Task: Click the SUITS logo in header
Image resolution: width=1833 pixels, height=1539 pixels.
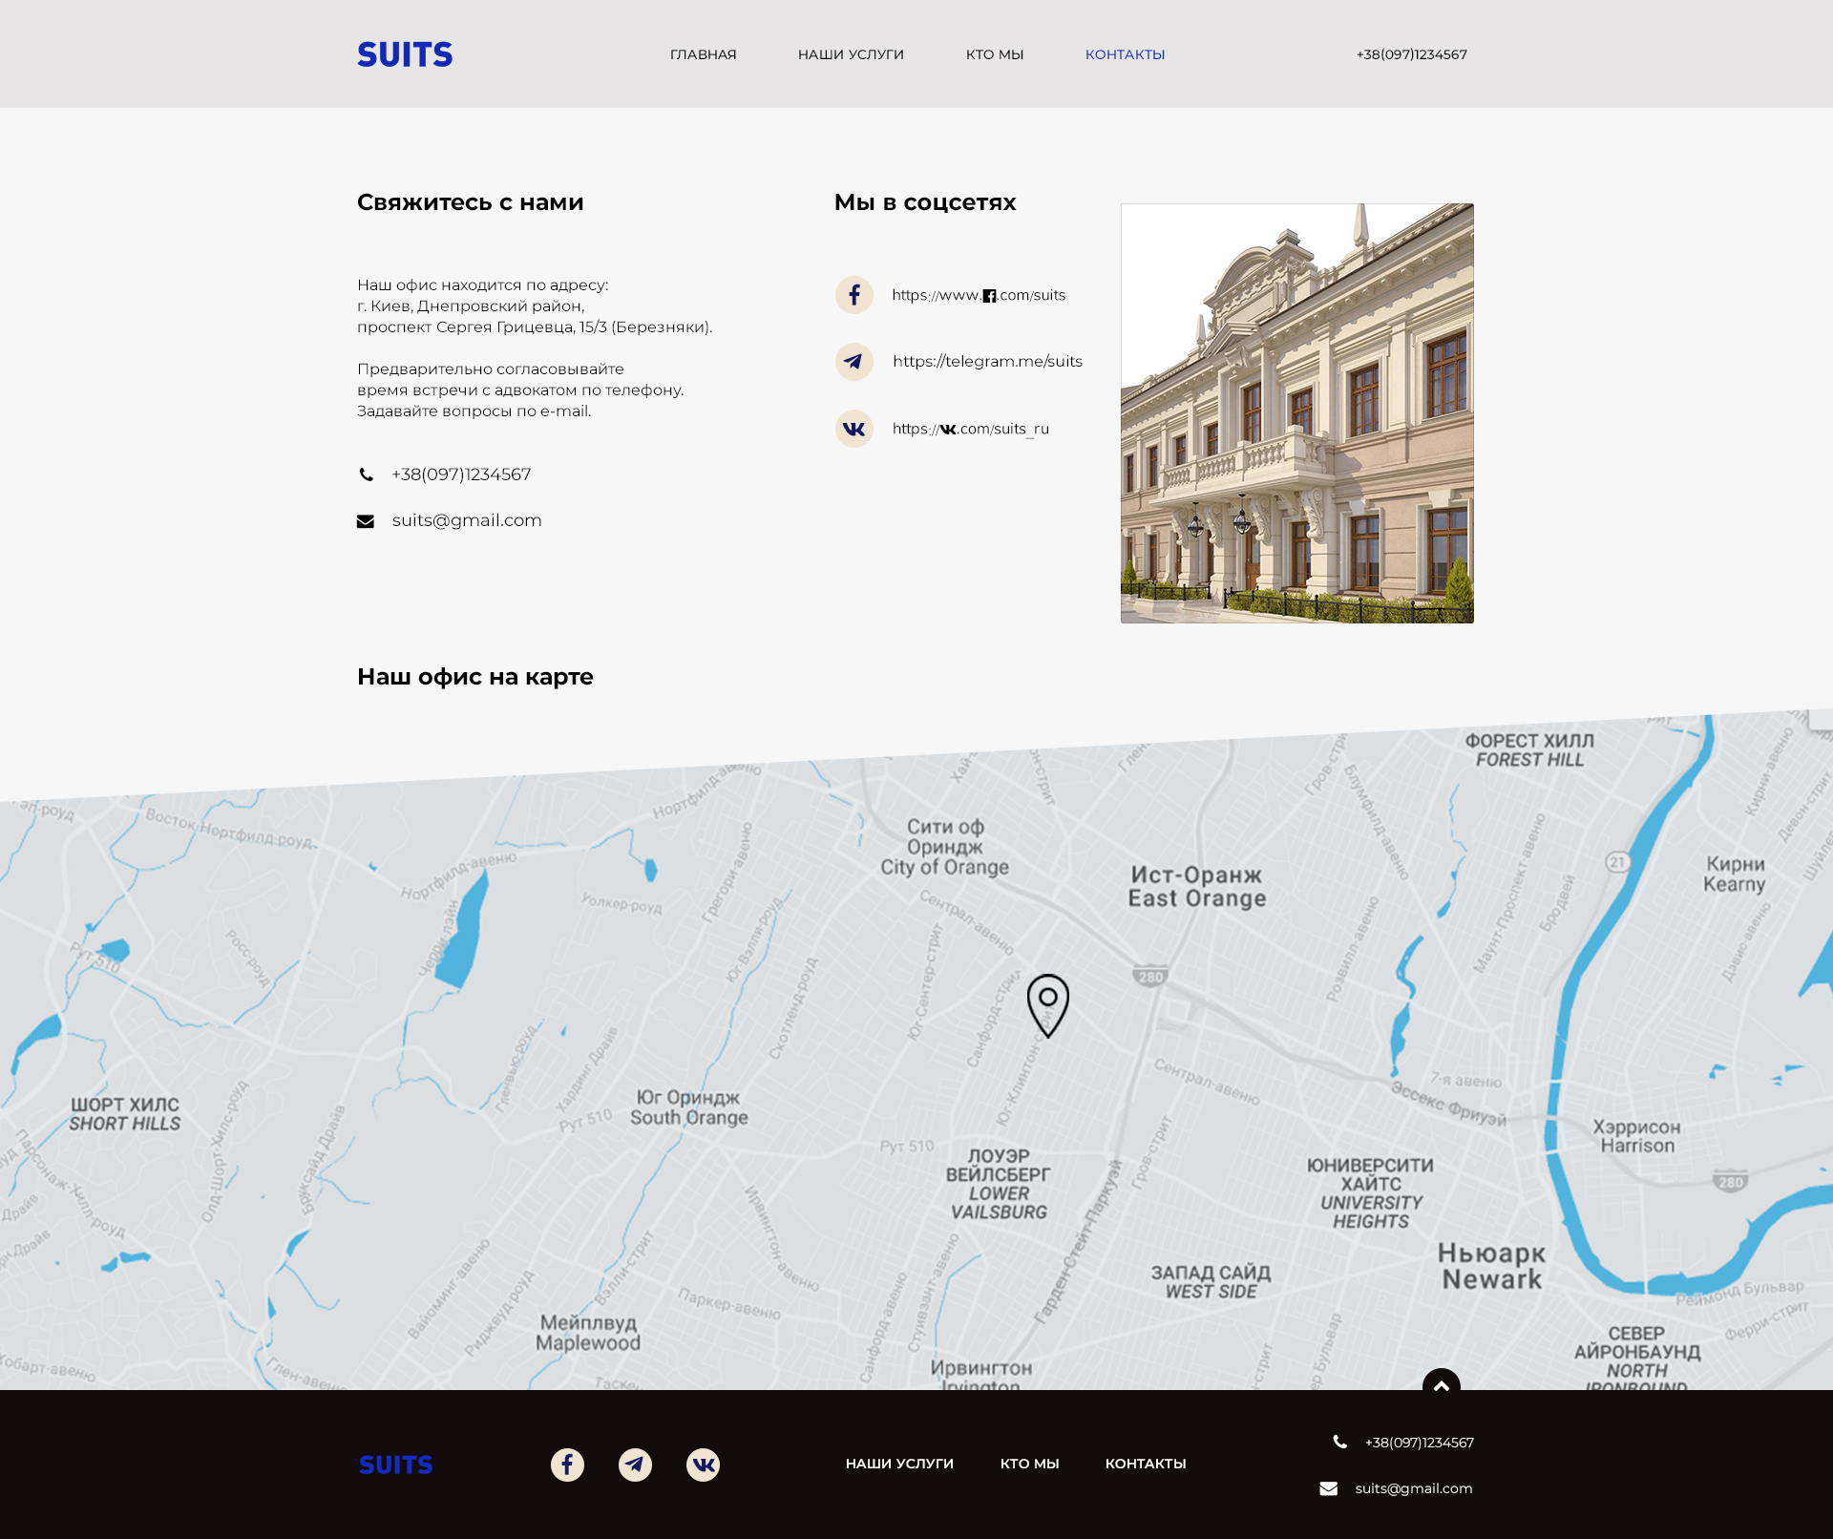Action: pos(405,54)
